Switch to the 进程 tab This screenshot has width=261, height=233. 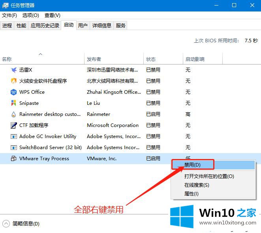[7, 26]
